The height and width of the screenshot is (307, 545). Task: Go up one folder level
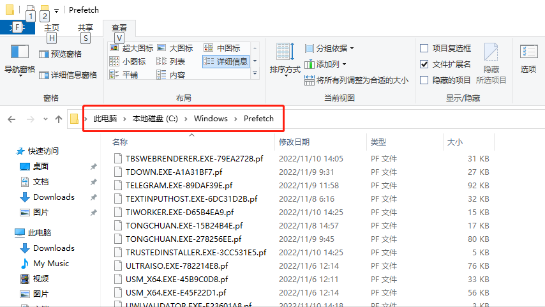click(x=59, y=119)
